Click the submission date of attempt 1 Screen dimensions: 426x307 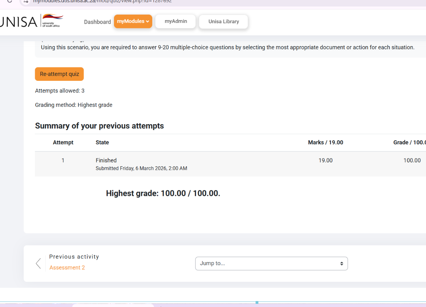point(141,168)
